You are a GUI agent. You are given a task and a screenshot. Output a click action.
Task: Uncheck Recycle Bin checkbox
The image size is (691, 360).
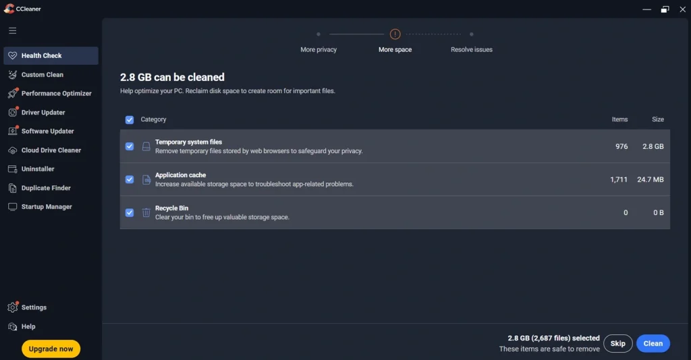(129, 212)
